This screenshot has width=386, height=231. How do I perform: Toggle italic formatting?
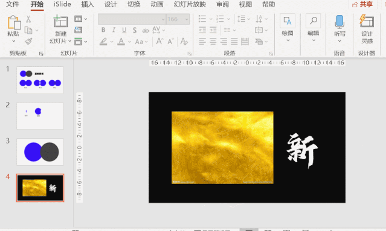(114, 30)
